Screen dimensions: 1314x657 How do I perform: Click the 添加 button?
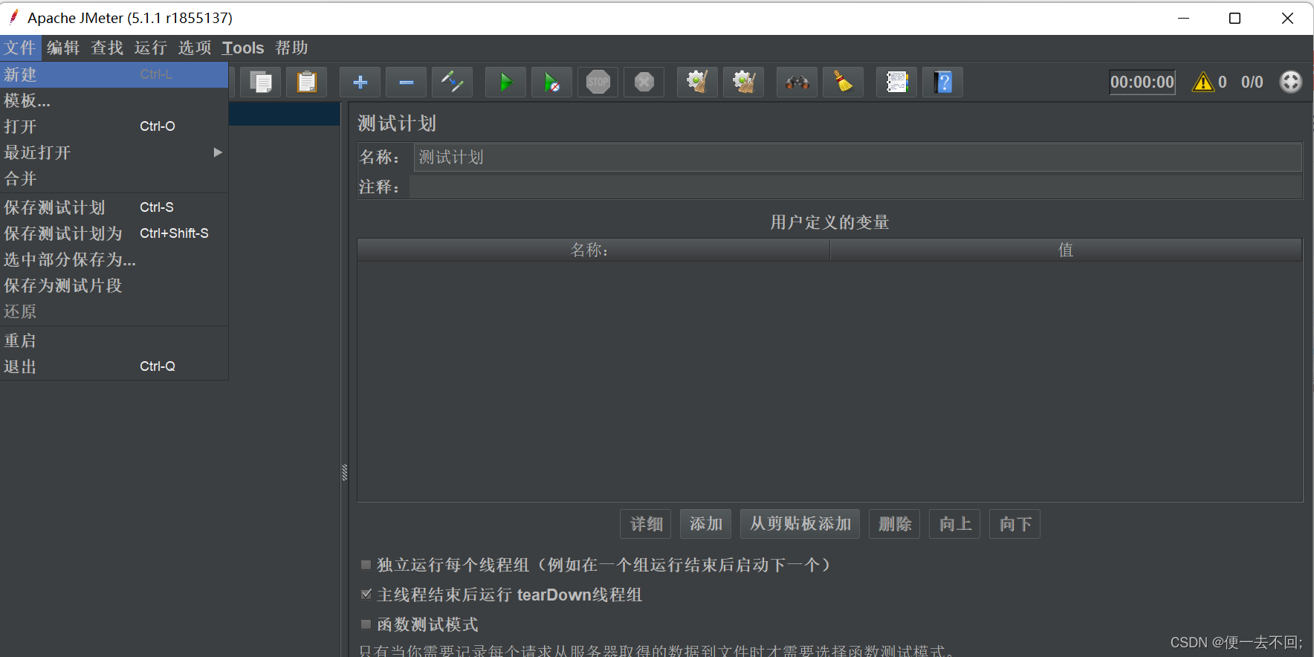(x=705, y=524)
